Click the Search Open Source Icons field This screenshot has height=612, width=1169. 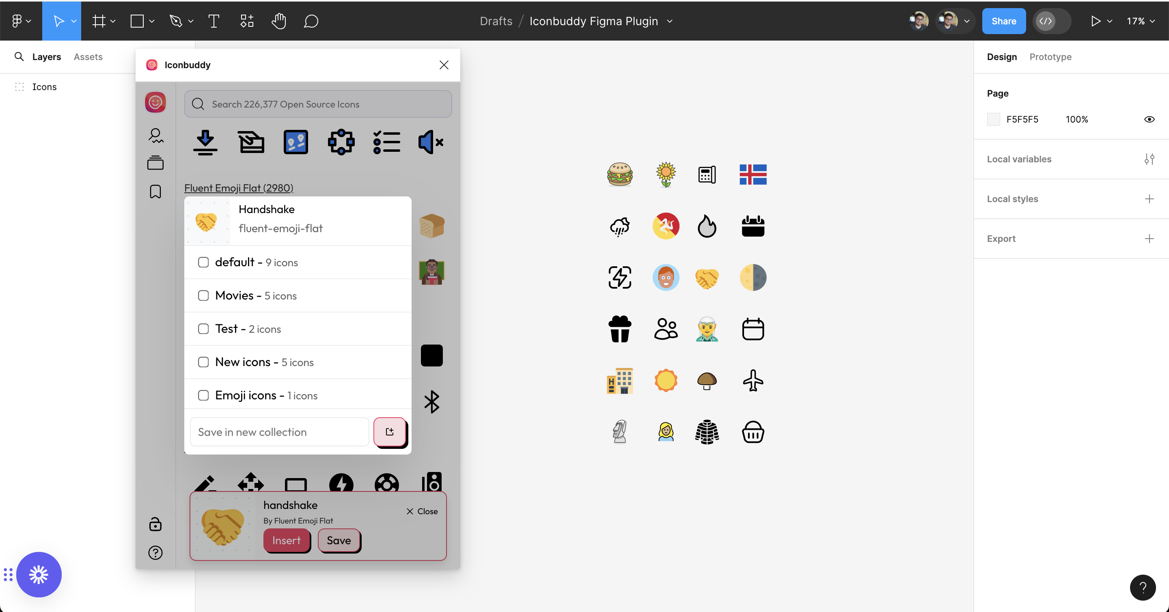click(318, 104)
